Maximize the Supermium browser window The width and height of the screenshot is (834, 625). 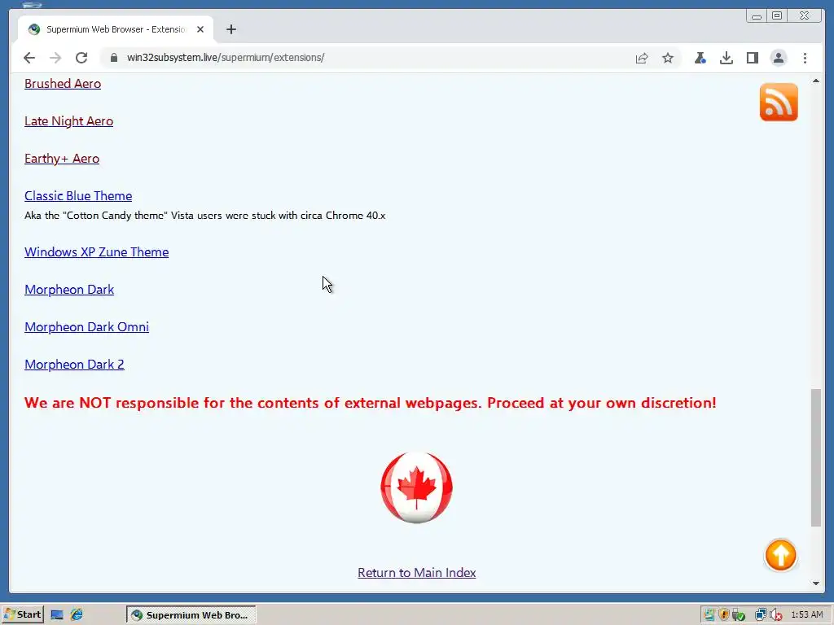click(776, 16)
